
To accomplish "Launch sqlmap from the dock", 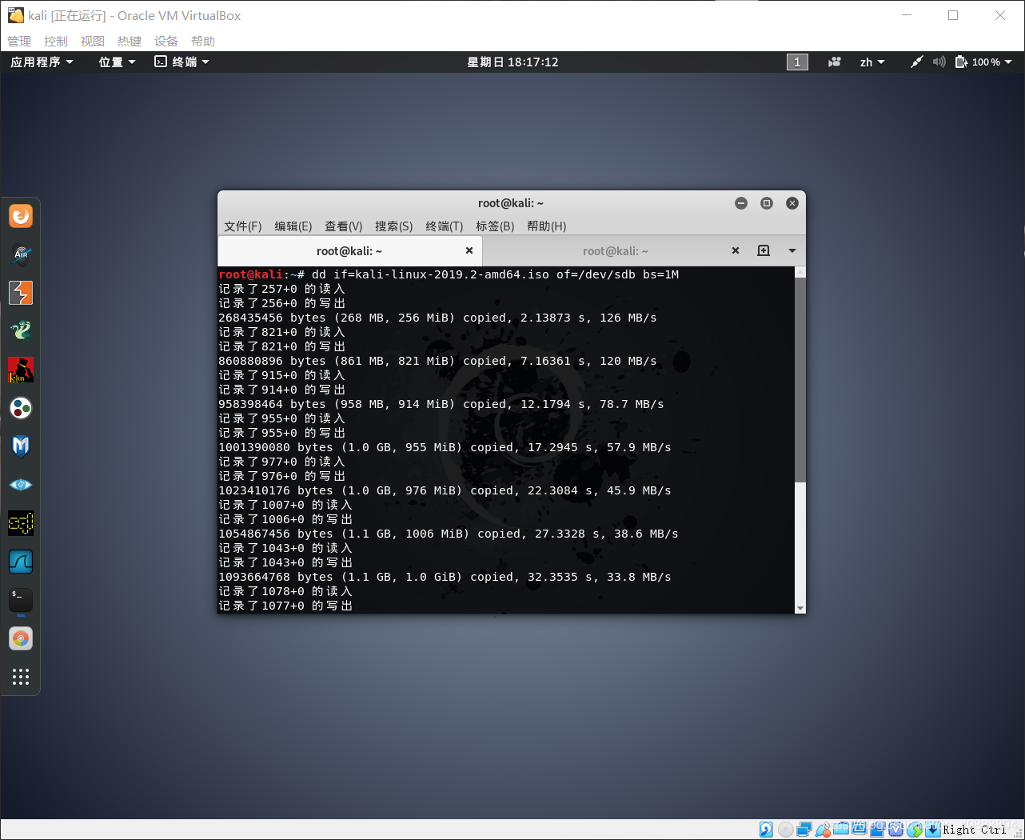I will [x=21, y=523].
